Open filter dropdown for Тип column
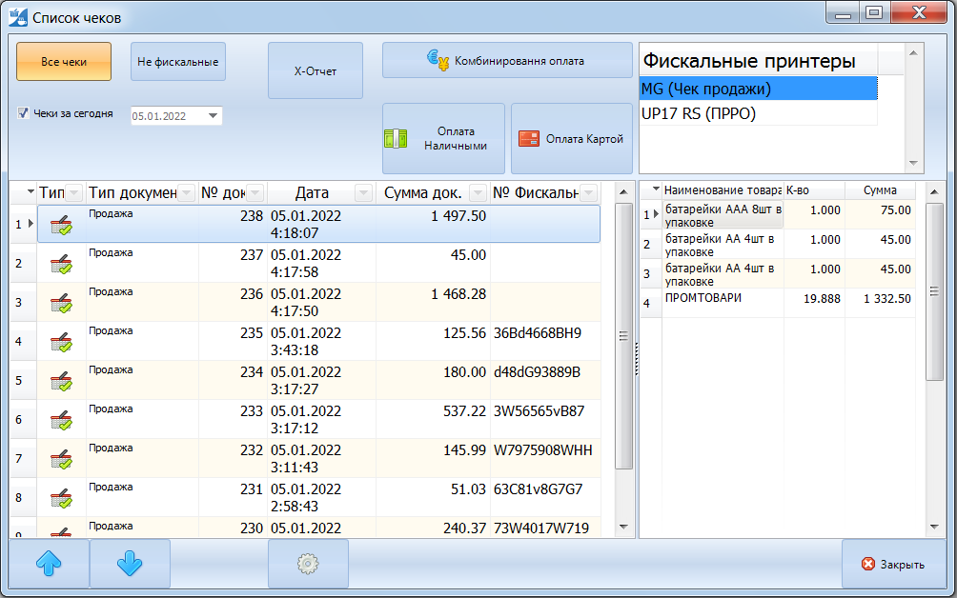 click(x=73, y=193)
